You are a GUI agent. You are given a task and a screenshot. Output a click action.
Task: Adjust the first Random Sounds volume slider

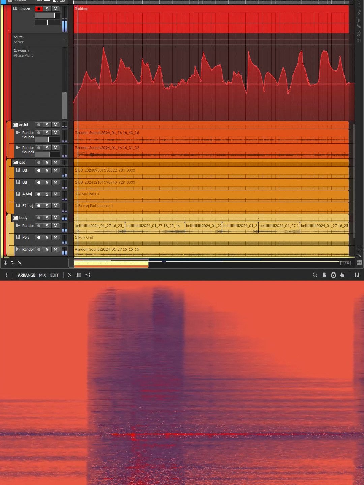coord(47,139)
